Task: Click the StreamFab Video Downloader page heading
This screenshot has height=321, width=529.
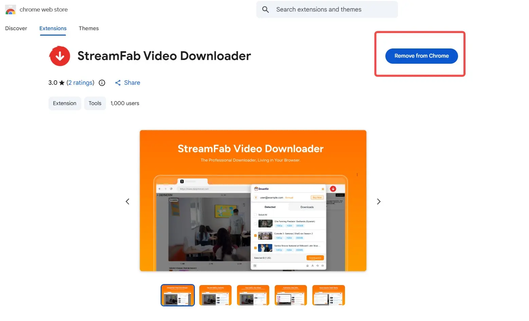Action: point(164,56)
